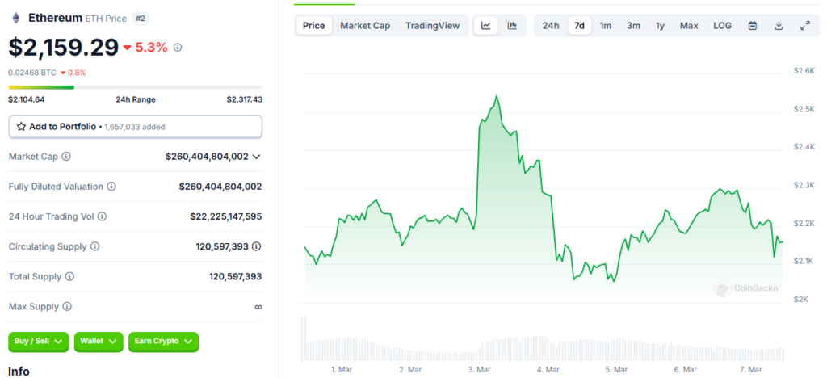Expand chart to fullscreen

coord(805,25)
